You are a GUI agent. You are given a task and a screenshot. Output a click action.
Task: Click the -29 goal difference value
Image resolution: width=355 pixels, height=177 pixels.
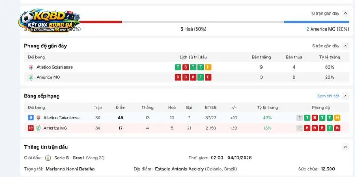click(x=234, y=128)
